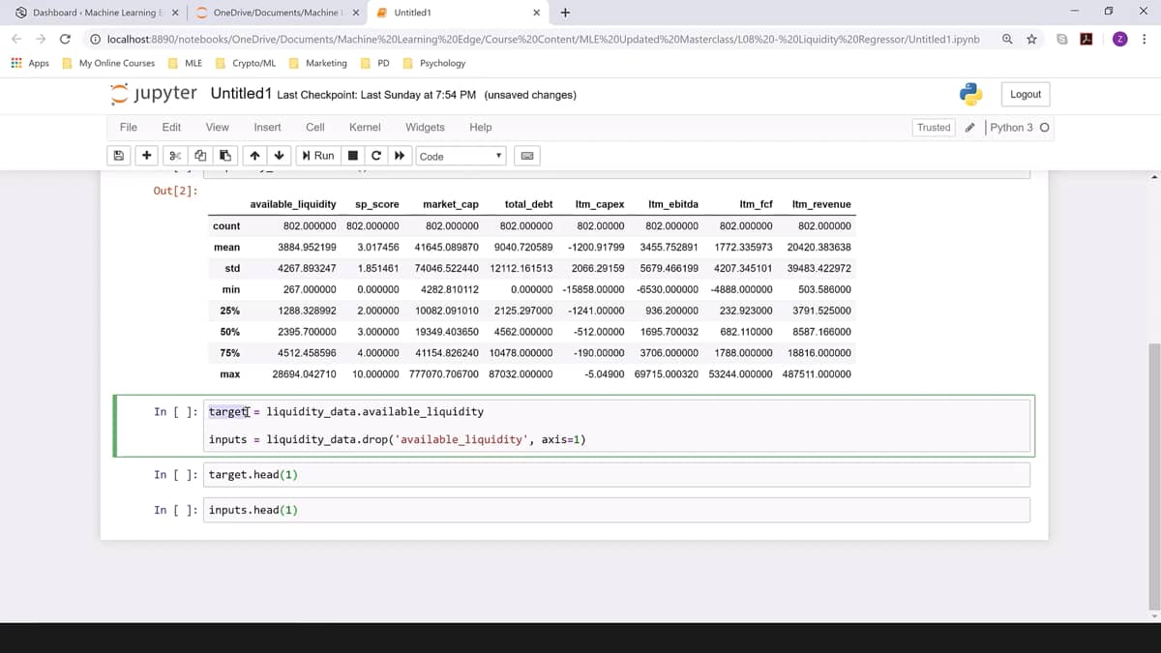Restart the kernel
Image resolution: width=1161 pixels, height=653 pixels.
pos(376,156)
